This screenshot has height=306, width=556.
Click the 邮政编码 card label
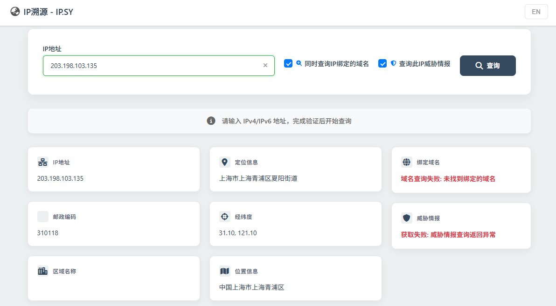[x=64, y=217]
